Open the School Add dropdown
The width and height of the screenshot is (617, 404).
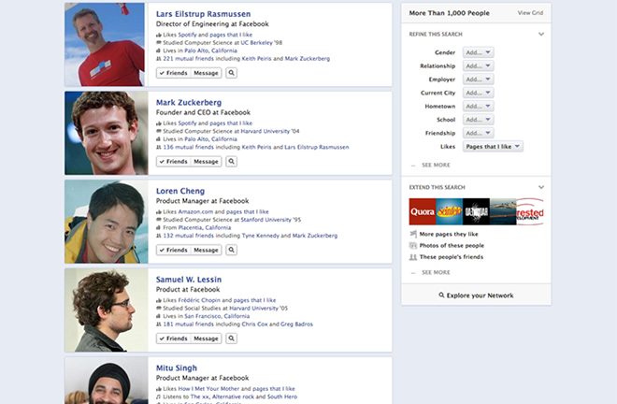click(478, 120)
